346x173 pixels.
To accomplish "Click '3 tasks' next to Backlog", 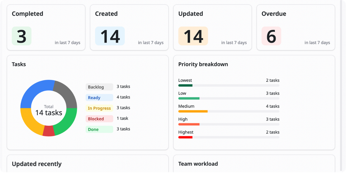I will tap(123, 87).
